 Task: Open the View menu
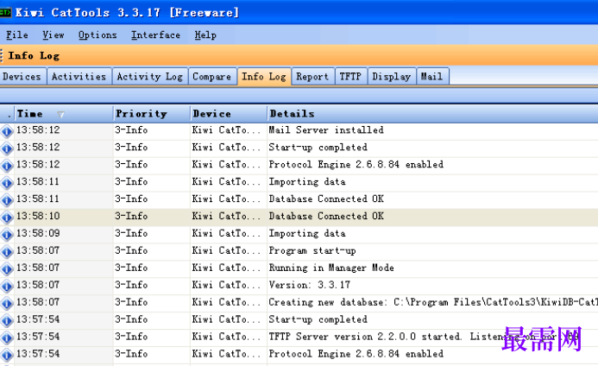(53, 35)
